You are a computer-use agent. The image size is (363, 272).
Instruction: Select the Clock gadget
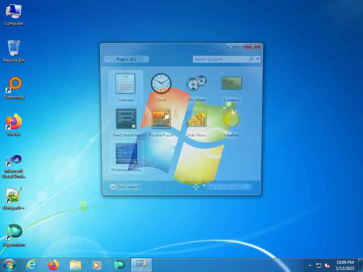coord(161,87)
